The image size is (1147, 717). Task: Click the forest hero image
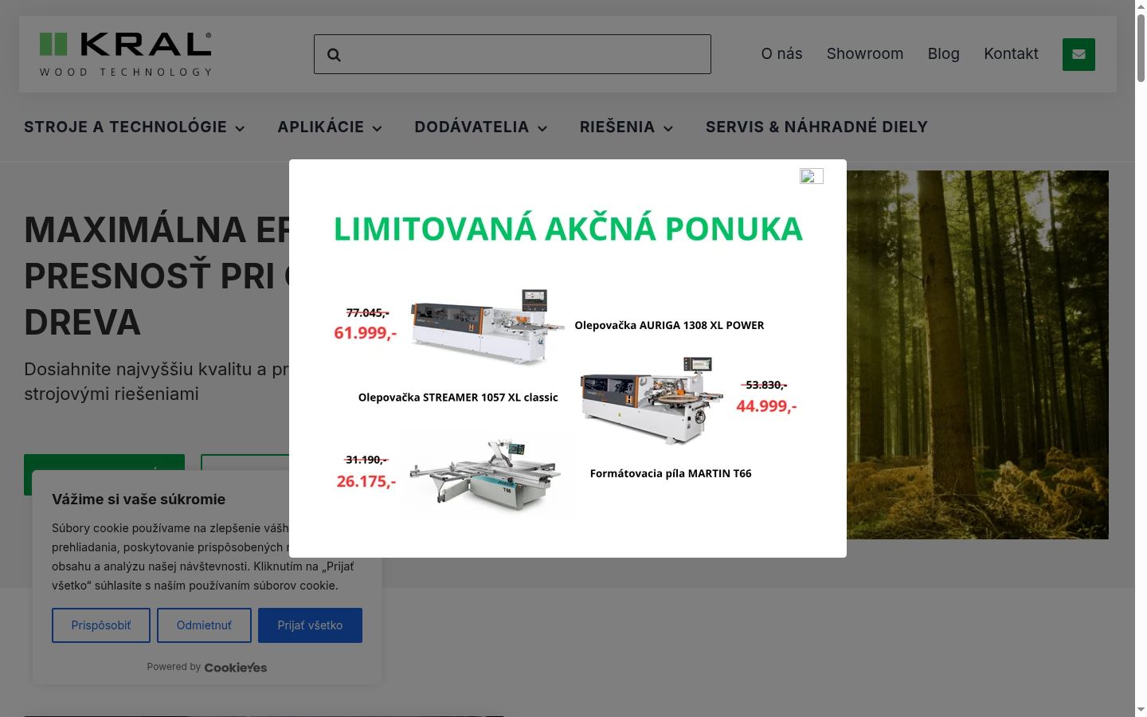(977, 355)
